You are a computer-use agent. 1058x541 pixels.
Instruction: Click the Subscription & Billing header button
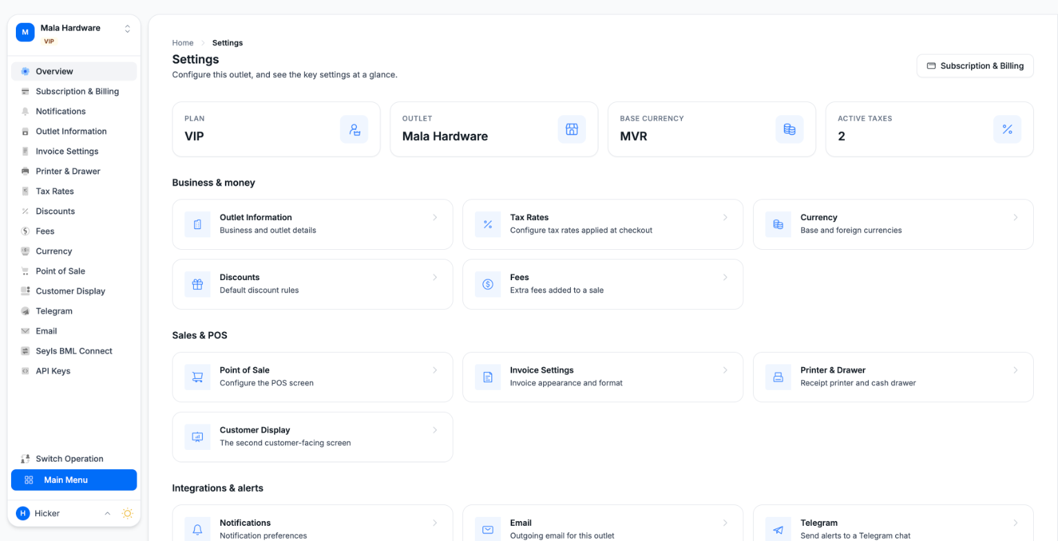click(x=975, y=66)
